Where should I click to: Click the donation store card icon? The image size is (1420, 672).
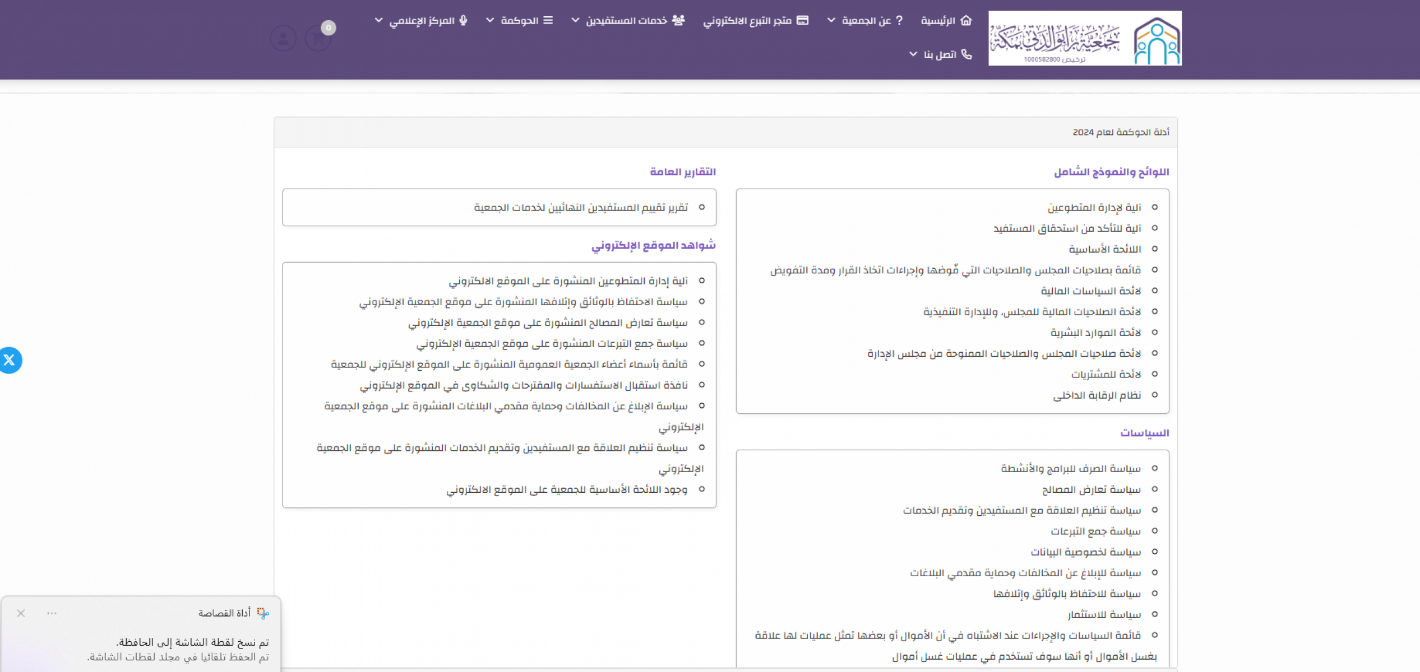[x=803, y=21]
